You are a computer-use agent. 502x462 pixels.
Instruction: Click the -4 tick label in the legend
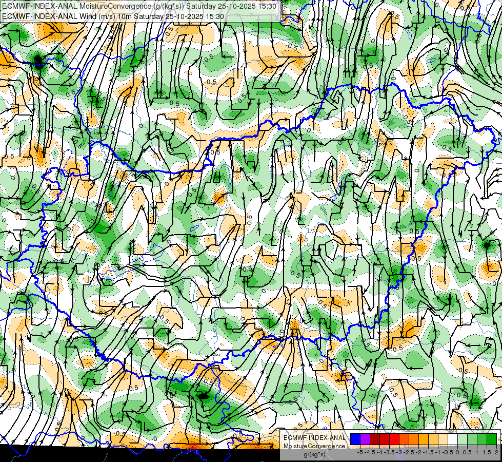[x=379, y=452]
